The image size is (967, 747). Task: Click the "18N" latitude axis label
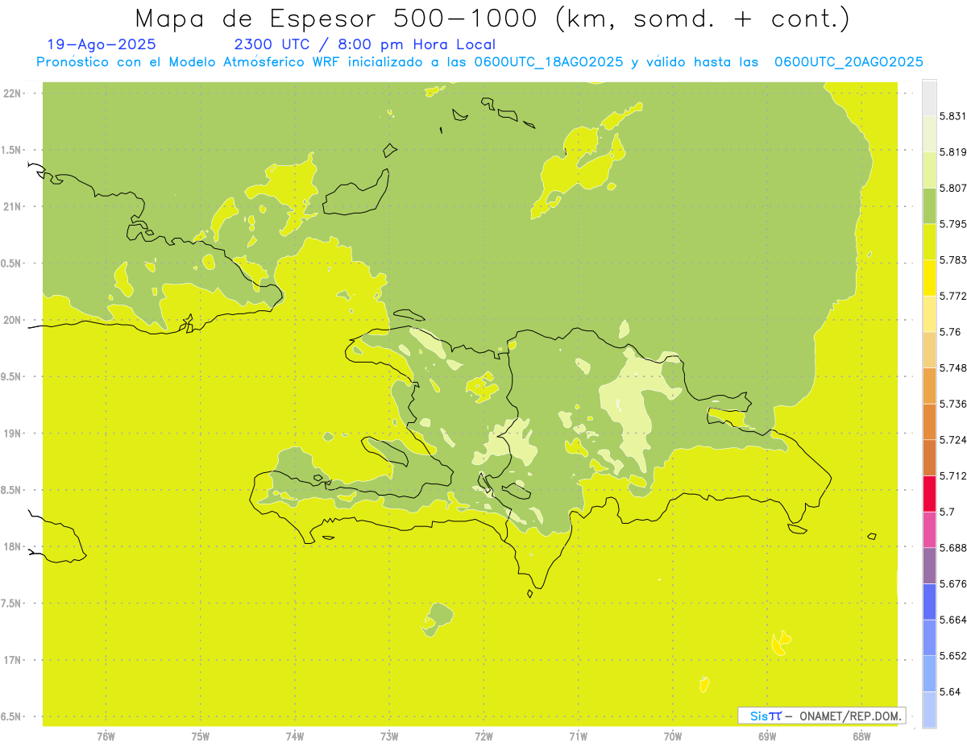click(12, 546)
